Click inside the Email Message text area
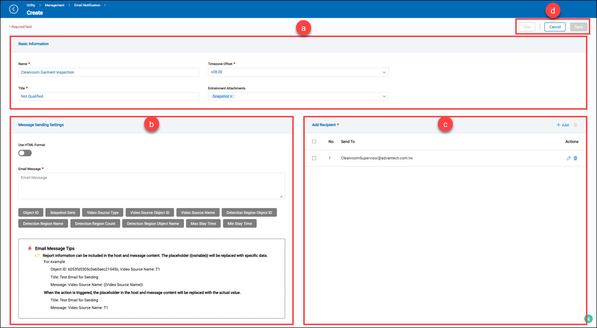 (151, 186)
